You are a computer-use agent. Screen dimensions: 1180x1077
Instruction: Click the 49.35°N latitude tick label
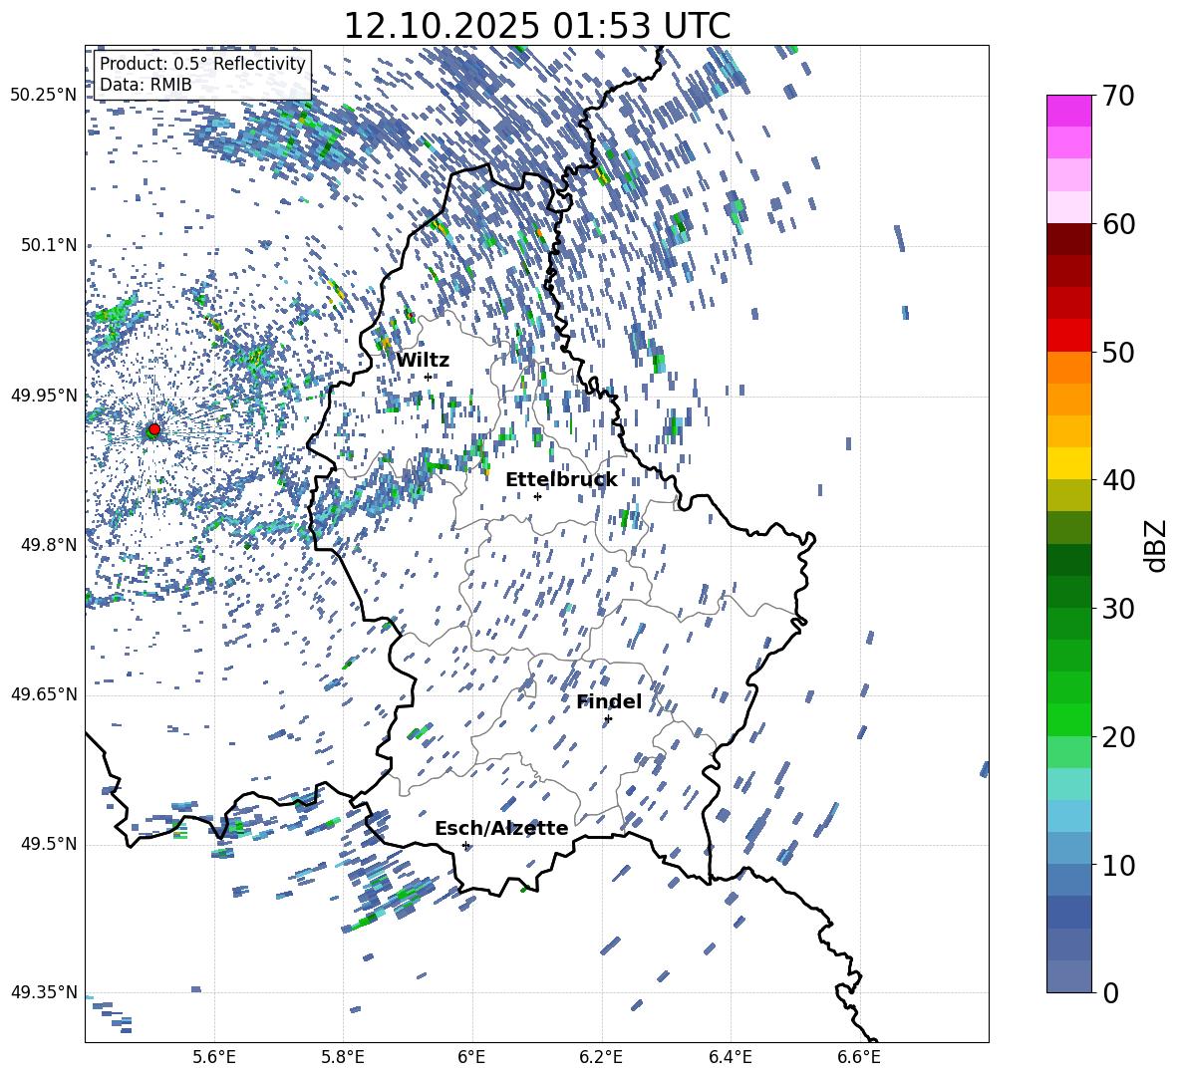pyautogui.click(x=44, y=992)
